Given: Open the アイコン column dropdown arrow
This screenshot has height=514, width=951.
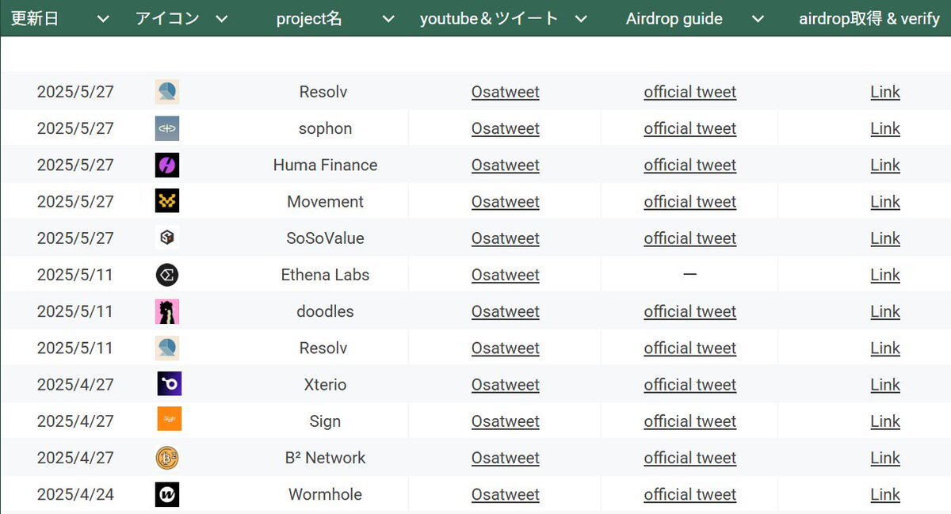Looking at the screenshot, I should pos(222,19).
